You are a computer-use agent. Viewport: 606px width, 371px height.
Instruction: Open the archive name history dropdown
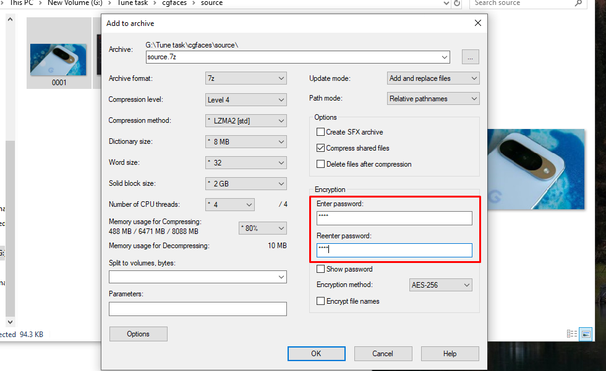(x=445, y=57)
